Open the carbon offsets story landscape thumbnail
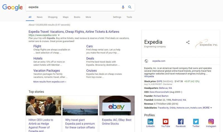 (x=80, y=105)
